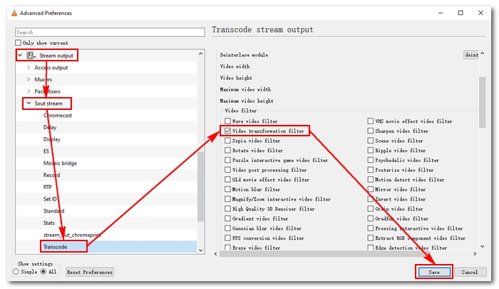499x289 pixels.
Task: Enable VHS movie effect video filter
Action: pyautogui.click(x=371, y=121)
